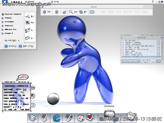The image size is (164, 123).
Task: Click the [Game] task in top bar
Action: pyautogui.click(x=30, y=2)
